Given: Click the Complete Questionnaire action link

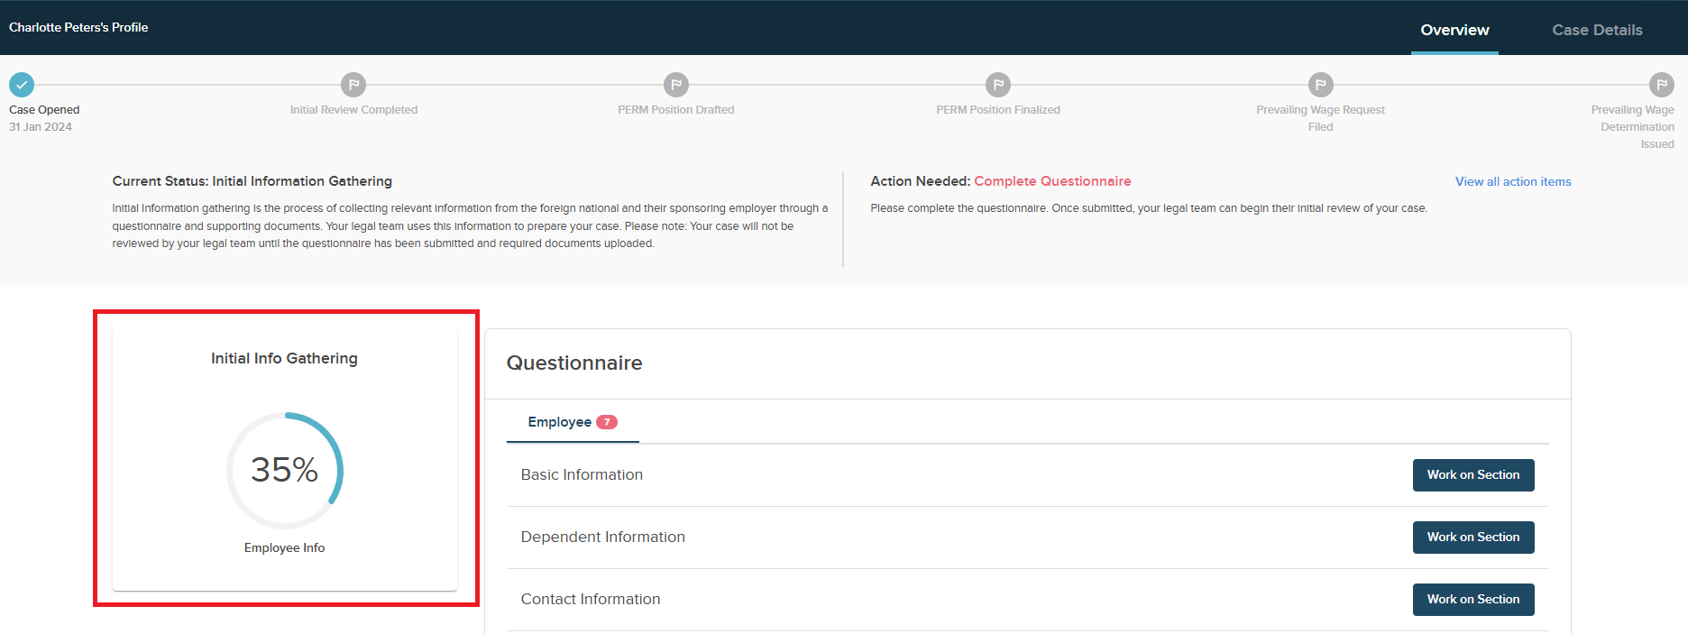Looking at the screenshot, I should pyautogui.click(x=1052, y=181).
